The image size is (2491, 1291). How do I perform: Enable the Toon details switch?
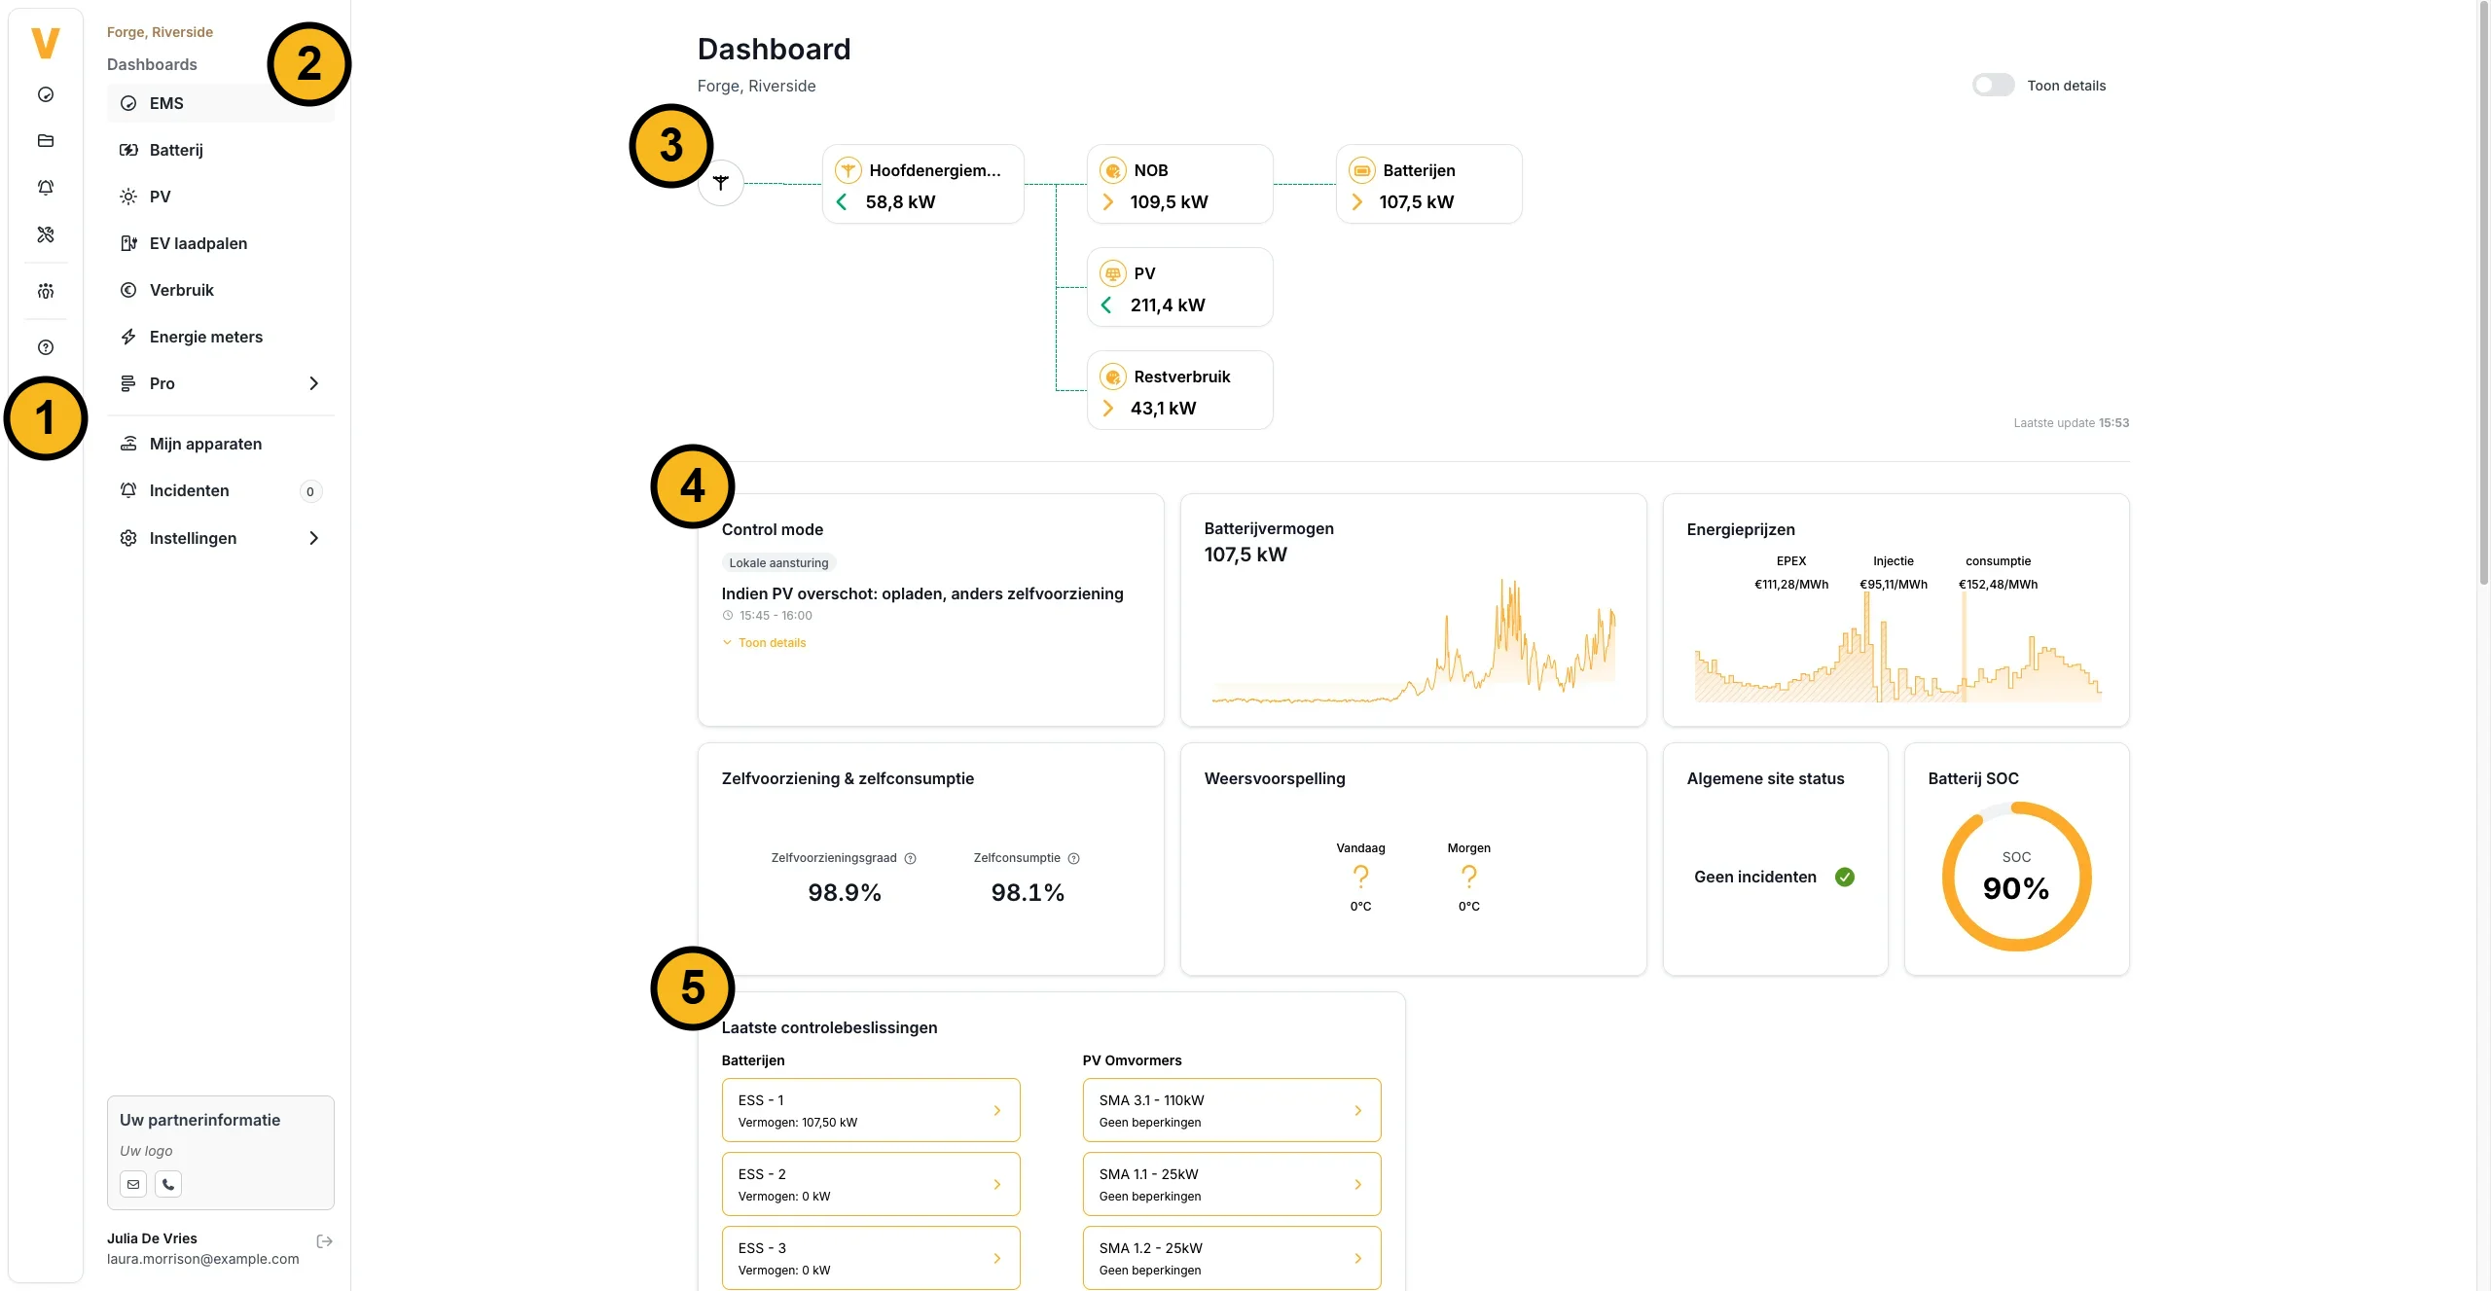pyautogui.click(x=1993, y=86)
